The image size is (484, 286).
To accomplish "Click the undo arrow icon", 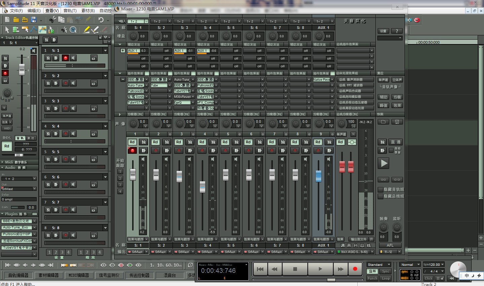I will (x=101, y=20).
